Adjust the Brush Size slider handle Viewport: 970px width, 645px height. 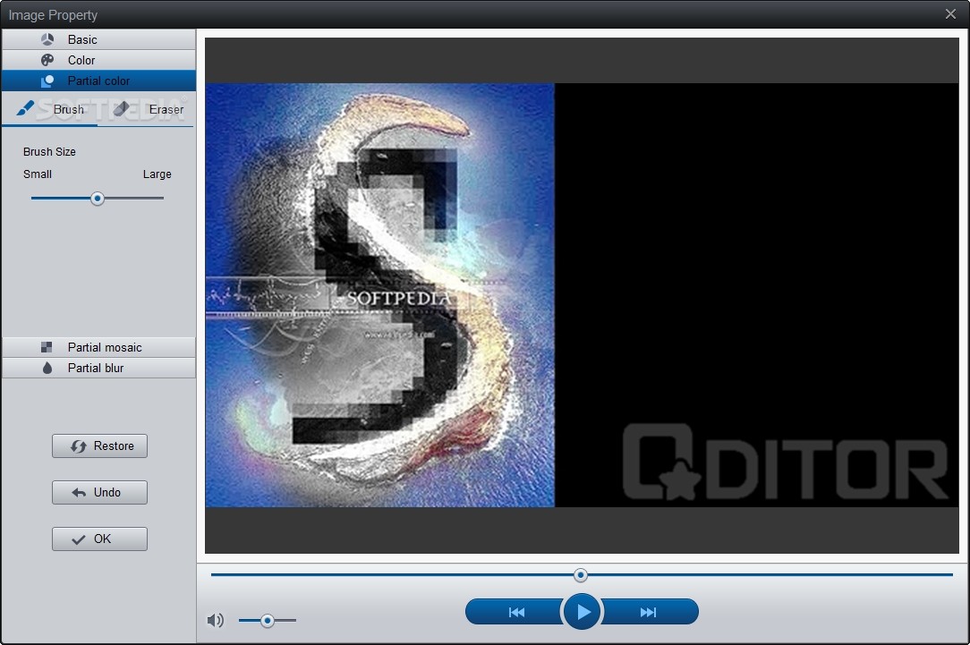(x=98, y=199)
